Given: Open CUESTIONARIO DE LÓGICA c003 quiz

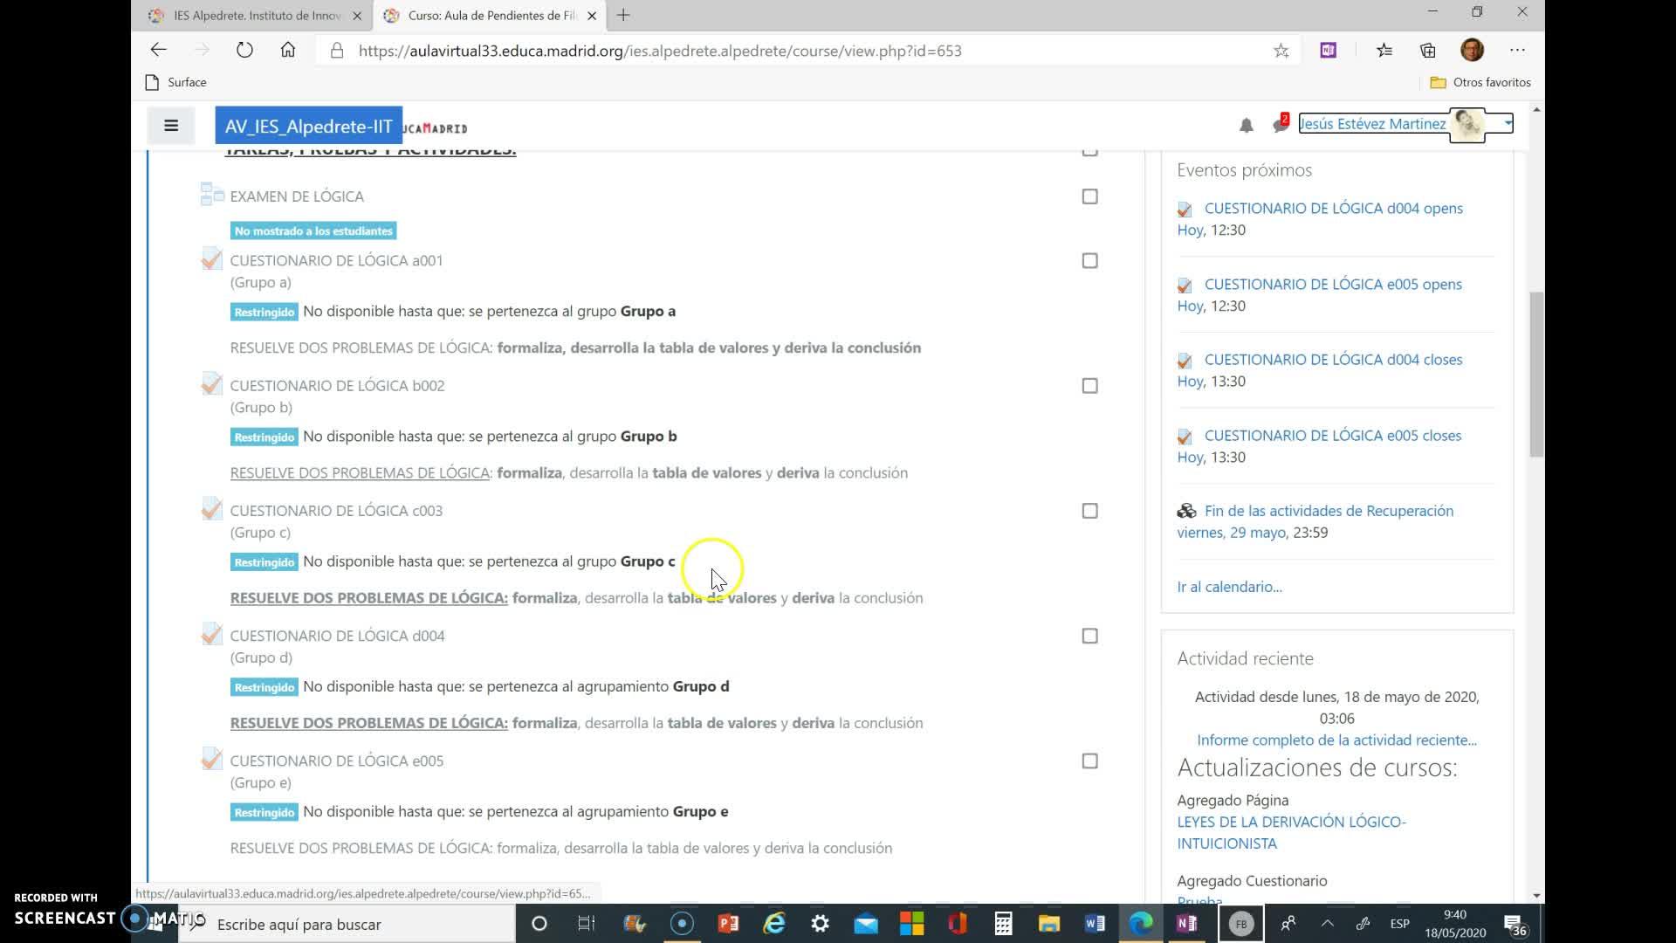Looking at the screenshot, I should (x=336, y=511).
